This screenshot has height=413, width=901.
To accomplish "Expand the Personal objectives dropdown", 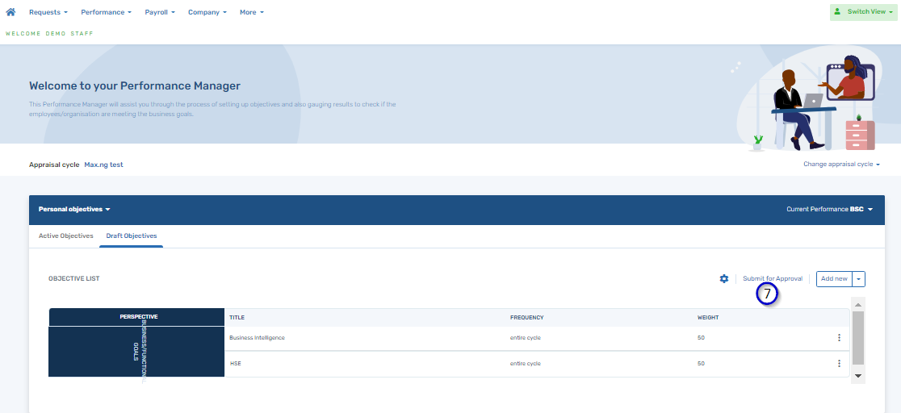I will (x=74, y=209).
